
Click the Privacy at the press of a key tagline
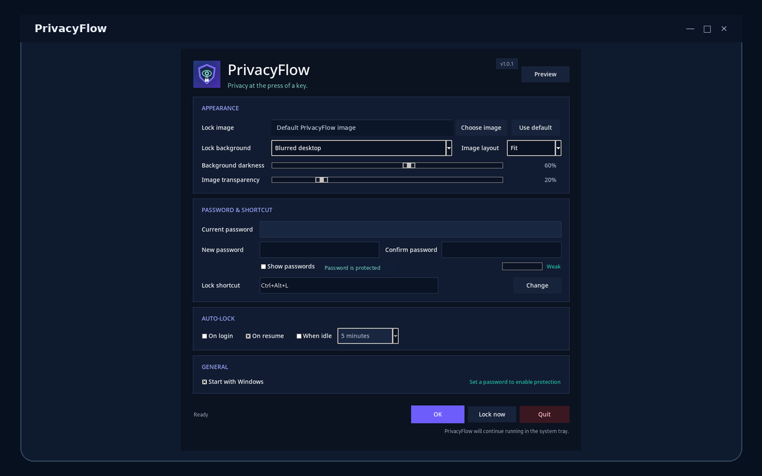[x=267, y=86]
